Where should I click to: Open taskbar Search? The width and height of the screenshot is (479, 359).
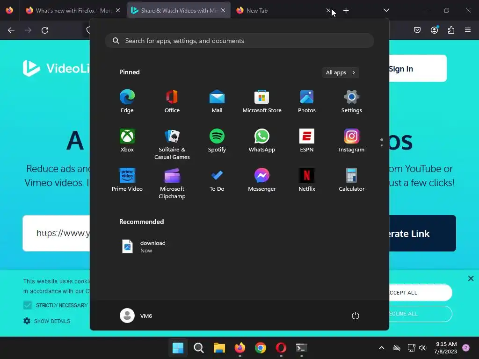coord(198,348)
